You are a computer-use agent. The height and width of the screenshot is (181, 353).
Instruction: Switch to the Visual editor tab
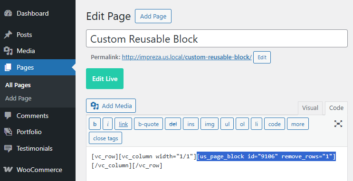310,108
